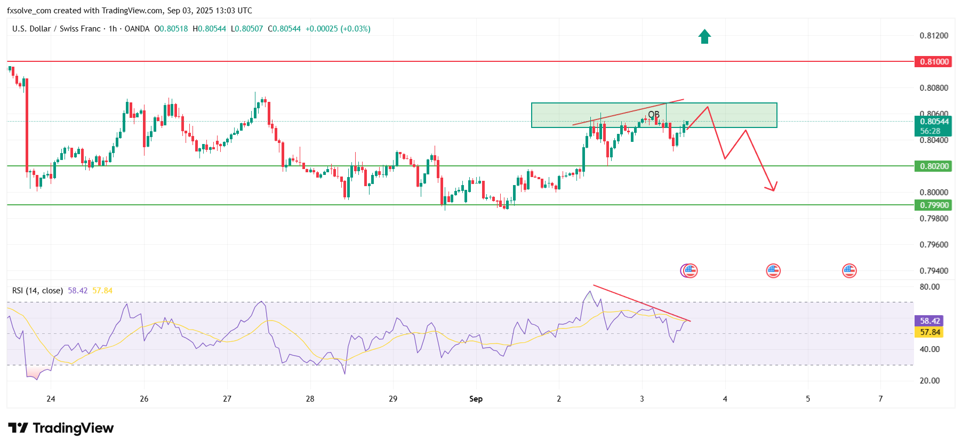Click the yellow RSI average label 57.84
This screenshot has height=448, width=962.
(x=929, y=332)
